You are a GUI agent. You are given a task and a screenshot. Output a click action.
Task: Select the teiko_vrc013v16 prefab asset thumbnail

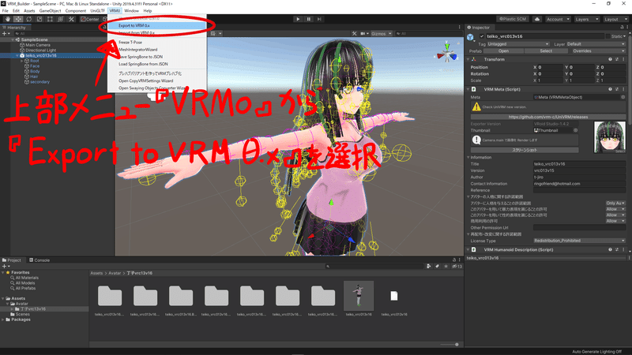(x=359, y=297)
